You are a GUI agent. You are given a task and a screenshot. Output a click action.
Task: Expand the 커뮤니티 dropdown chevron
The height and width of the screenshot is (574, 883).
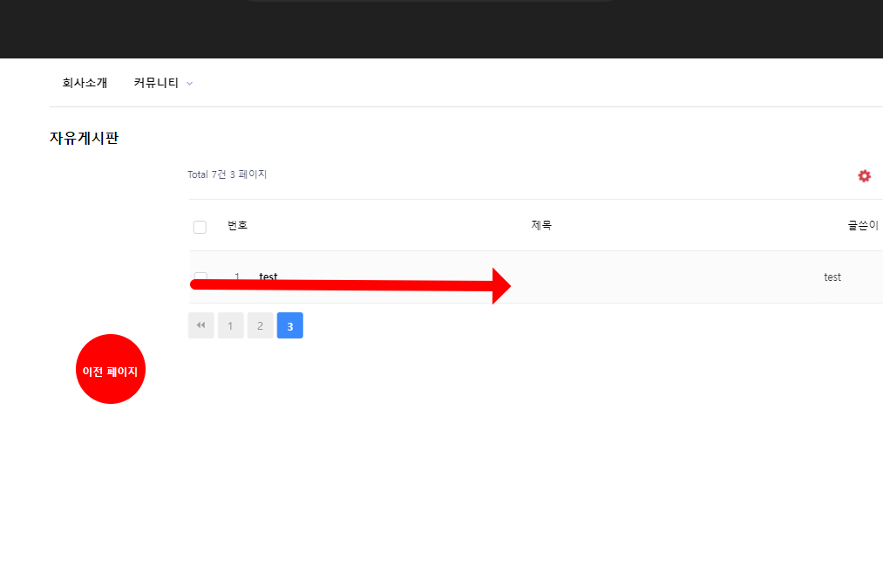tap(190, 84)
